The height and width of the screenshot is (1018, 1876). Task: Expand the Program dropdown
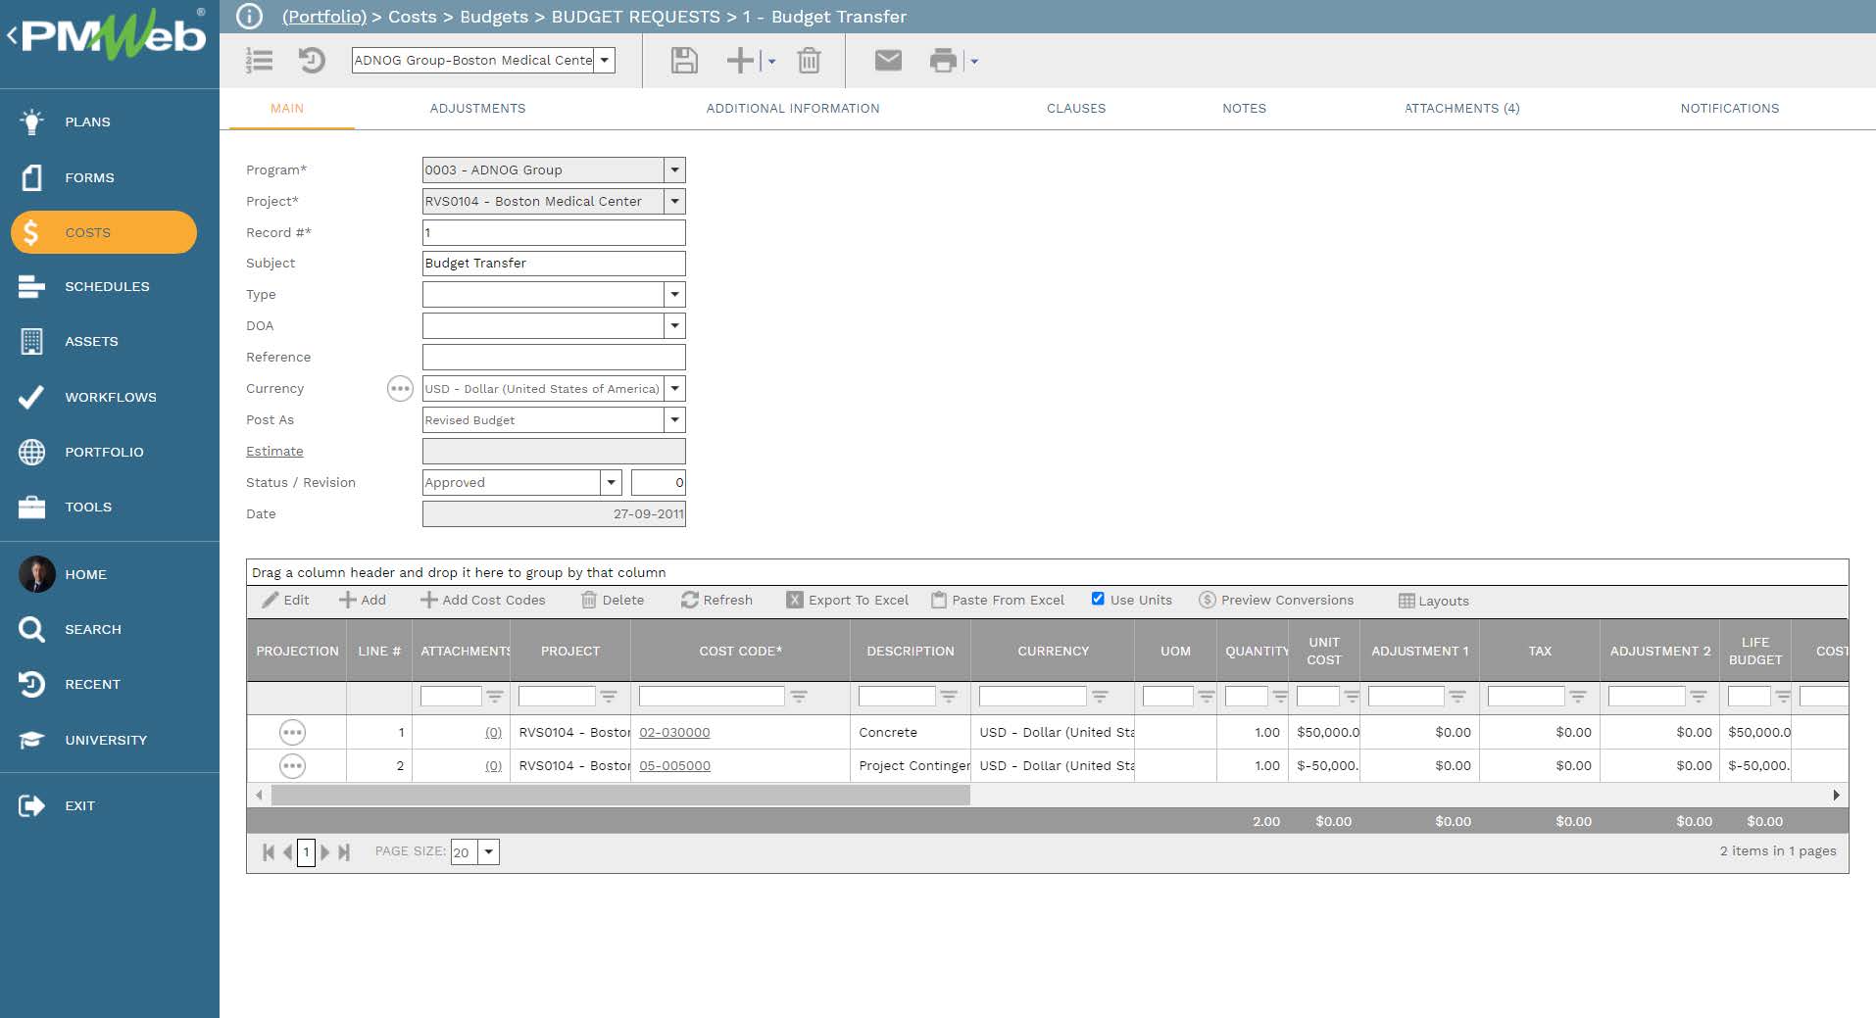click(x=674, y=170)
